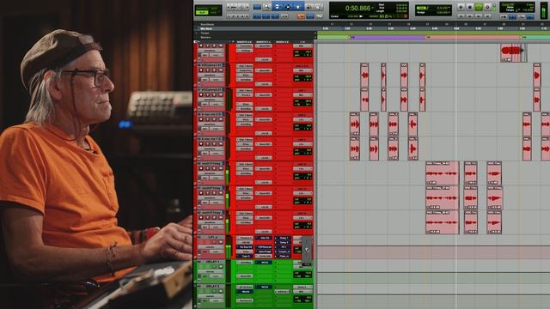
Task: Click the Bars|Beats ruler label
Action: [x=207, y=25]
